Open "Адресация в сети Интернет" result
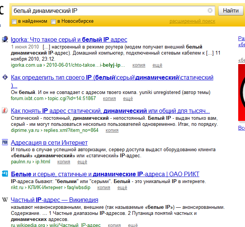 pos(49,142)
